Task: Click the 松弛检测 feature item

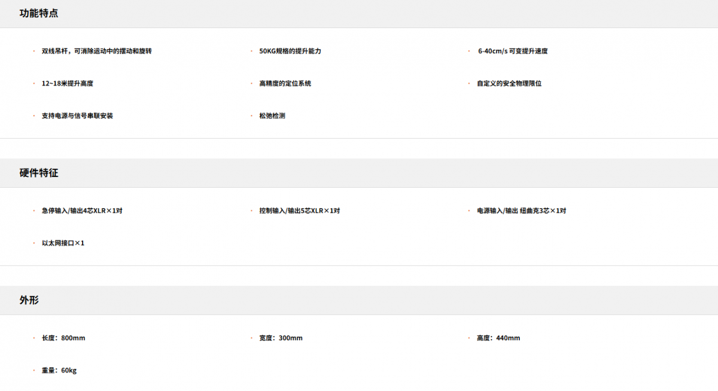Action: click(x=272, y=116)
